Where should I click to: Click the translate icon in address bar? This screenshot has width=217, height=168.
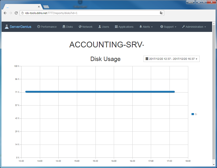tap(161, 13)
